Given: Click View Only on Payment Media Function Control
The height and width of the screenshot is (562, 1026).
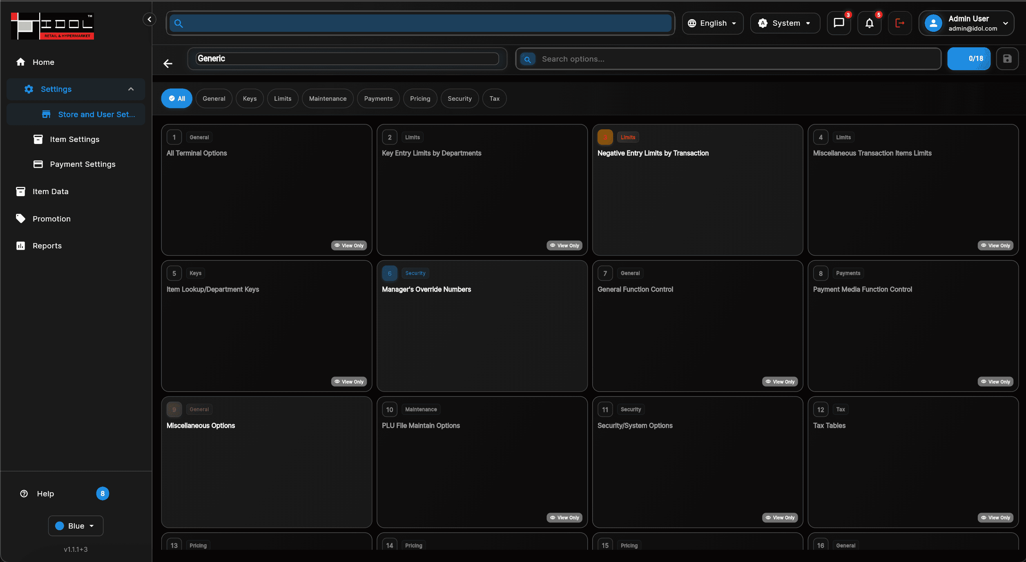Looking at the screenshot, I should 995,382.
